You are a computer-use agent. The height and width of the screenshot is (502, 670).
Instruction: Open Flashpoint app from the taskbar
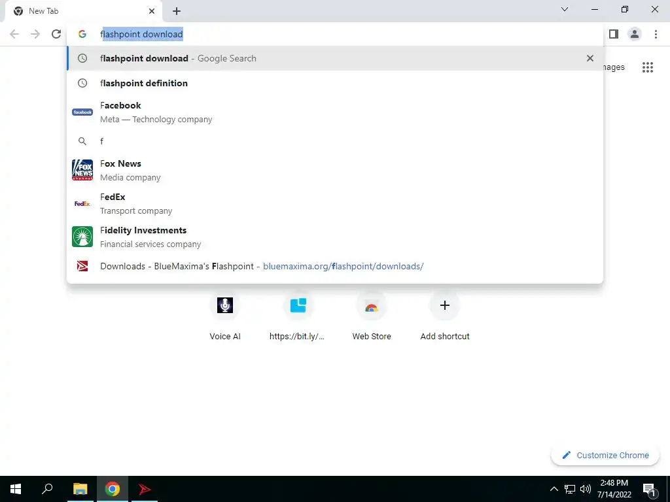tap(145, 489)
